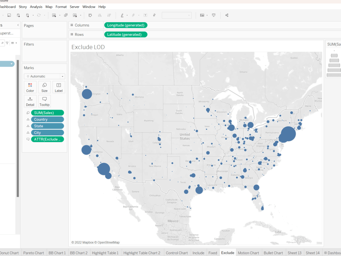The width and height of the screenshot is (341, 256).
Task: Open the Color shelf on the Marks card
Action: pos(30,87)
